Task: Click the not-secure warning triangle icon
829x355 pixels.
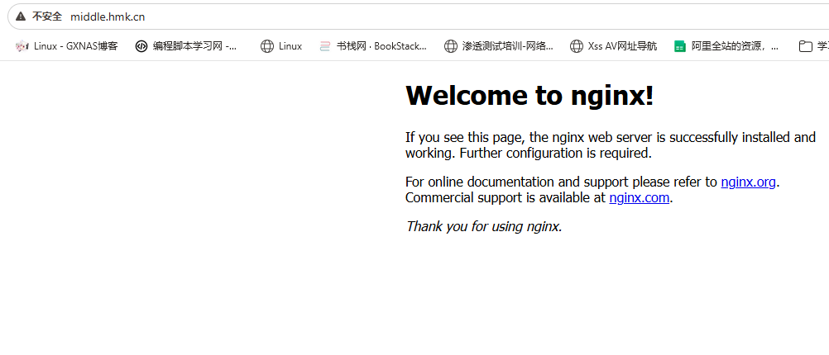Action: coord(21,17)
